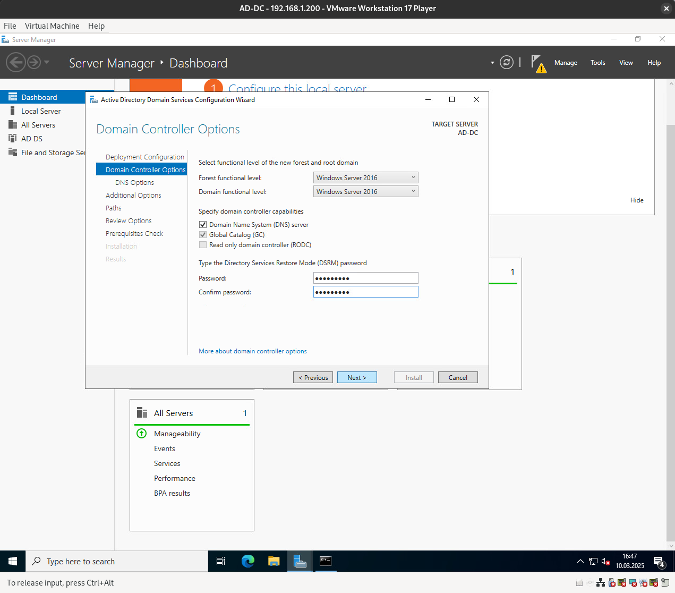675x593 pixels.
Task: Click the muted volume tray icon
Action: click(x=606, y=561)
